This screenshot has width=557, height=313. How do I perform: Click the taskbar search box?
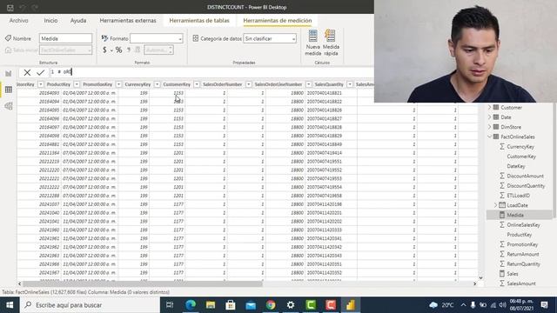(x=90, y=305)
